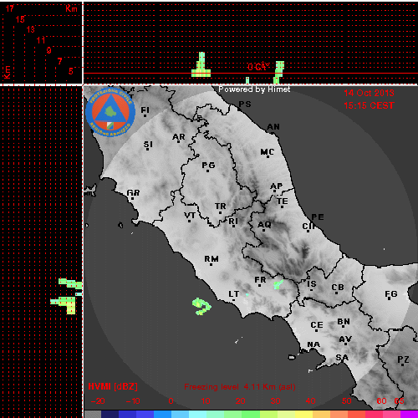Viewport: 418px width, 418px height.
Task: Click the '14 Oct 2013' date label
Action: pos(369,93)
